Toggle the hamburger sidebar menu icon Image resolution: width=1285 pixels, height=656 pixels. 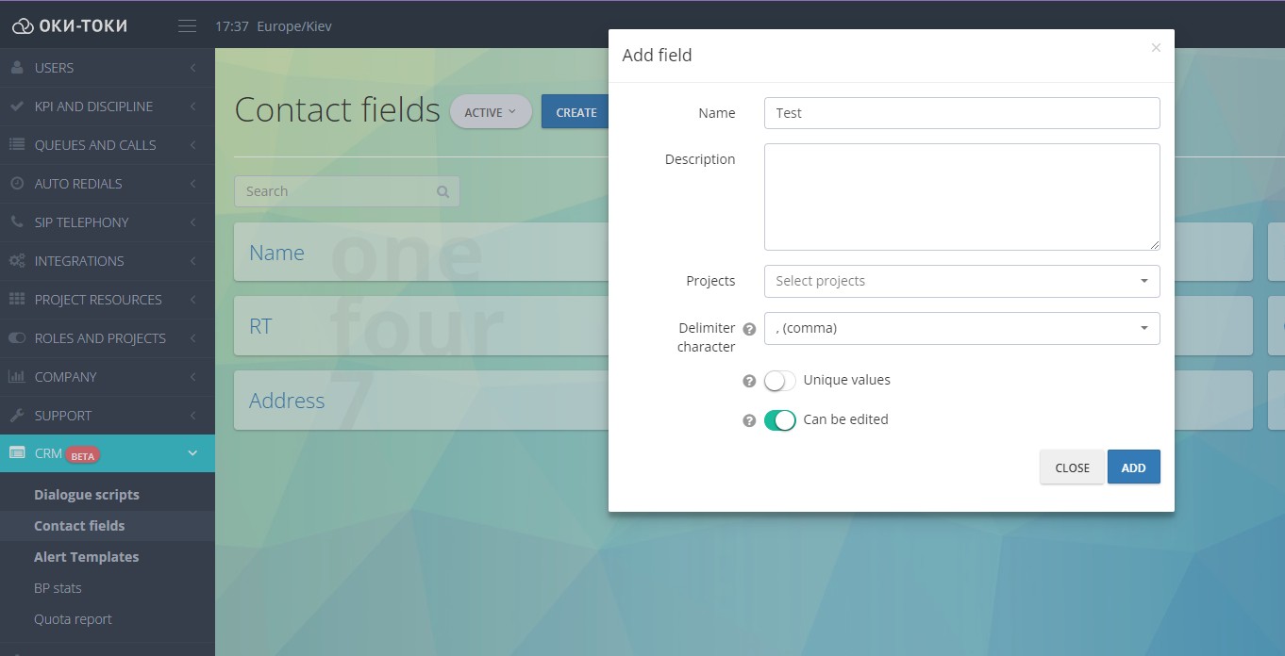tap(188, 26)
